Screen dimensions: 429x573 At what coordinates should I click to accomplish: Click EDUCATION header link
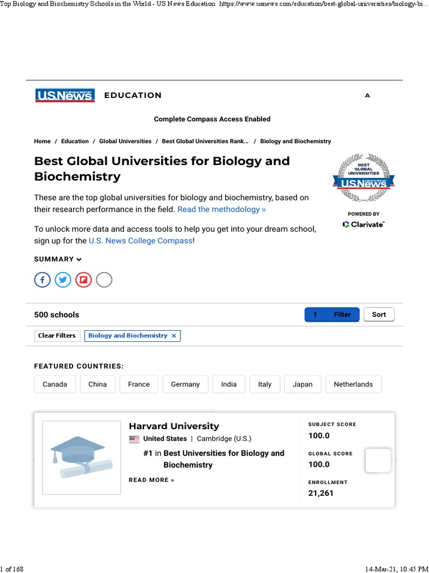133,95
